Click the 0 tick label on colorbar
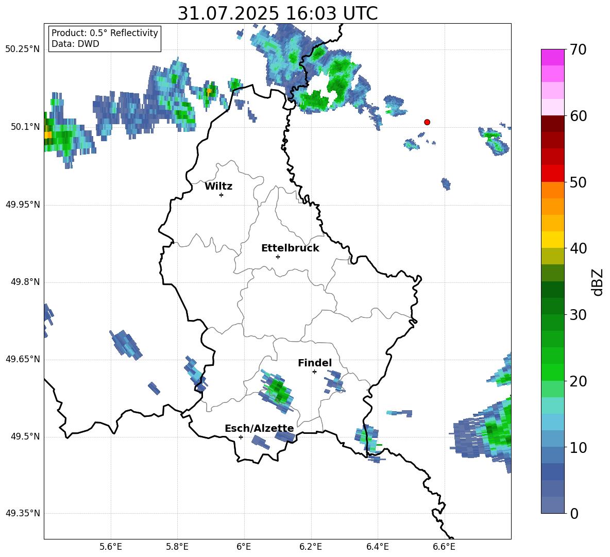610x557 pixels. [574, 513]
